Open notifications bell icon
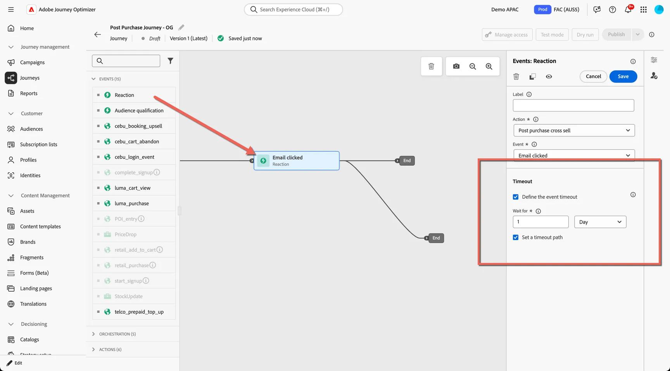Screen dimensions: 670x371 pyautogui.click(x=628, y=10)
